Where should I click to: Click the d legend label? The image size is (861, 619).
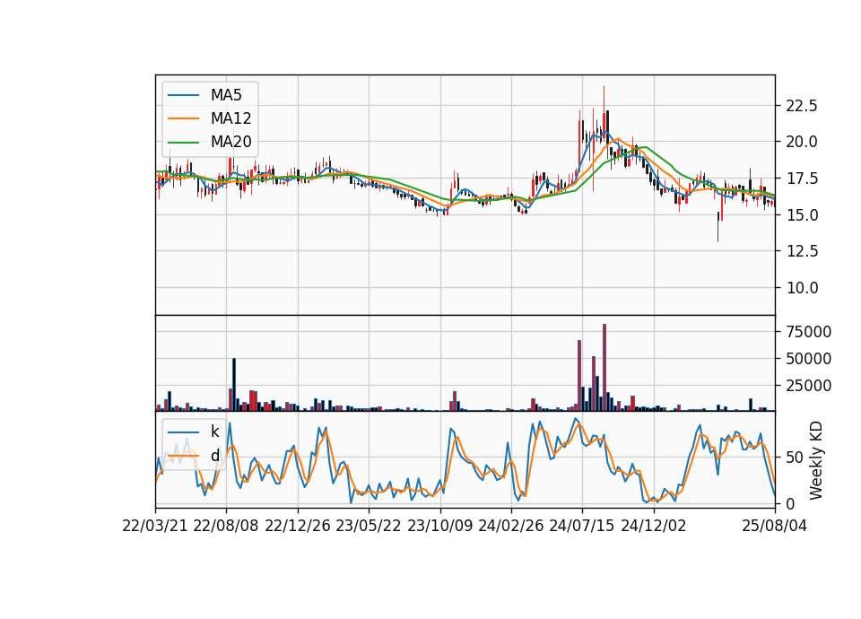click(214, 456)
